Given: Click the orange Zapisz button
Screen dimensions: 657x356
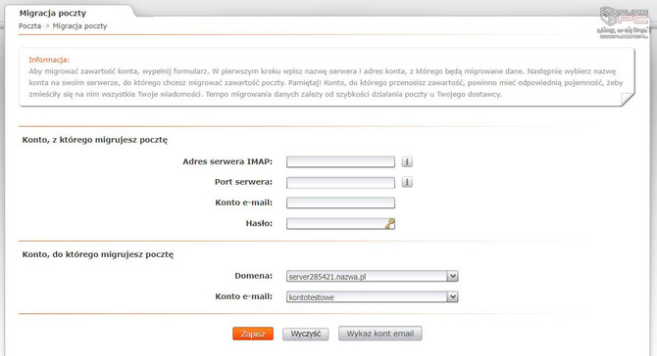Looking at the screenshot, I should 253,334.
